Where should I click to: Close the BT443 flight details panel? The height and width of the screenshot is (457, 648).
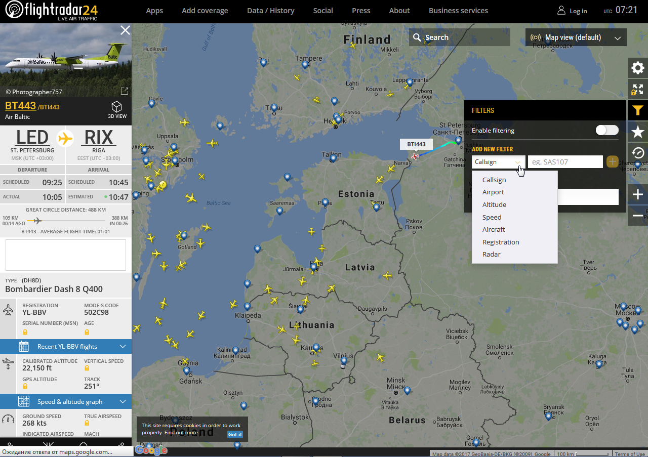[125, 30]
